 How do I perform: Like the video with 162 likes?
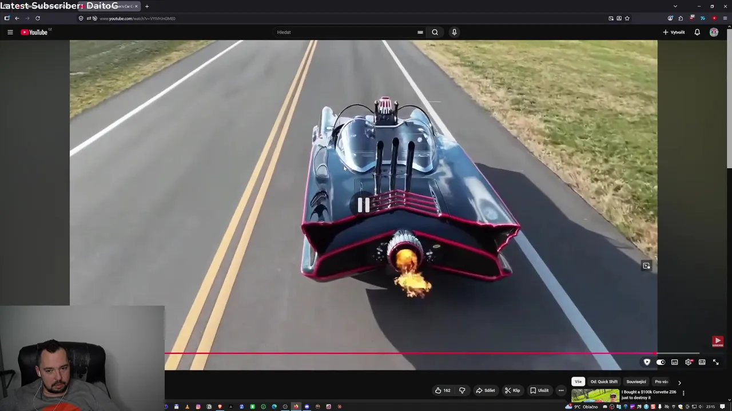pyautogui.click(x=443, y=390)
